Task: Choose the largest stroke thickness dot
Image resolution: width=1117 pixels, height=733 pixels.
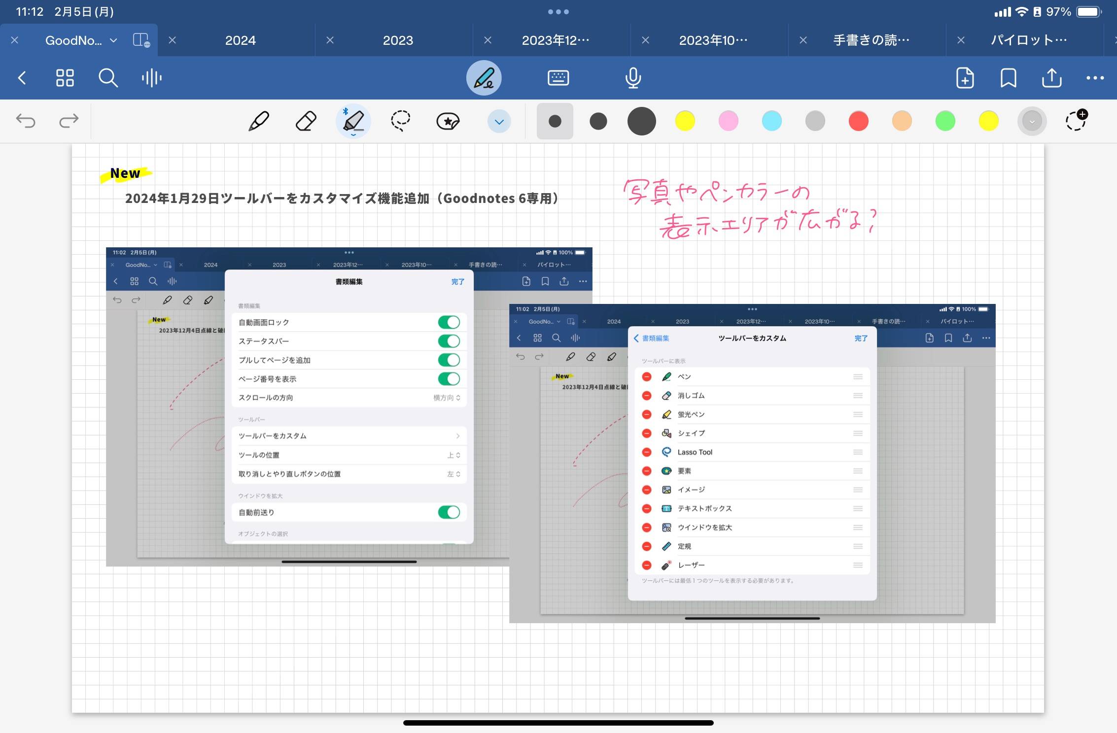Action: point(642,121)
